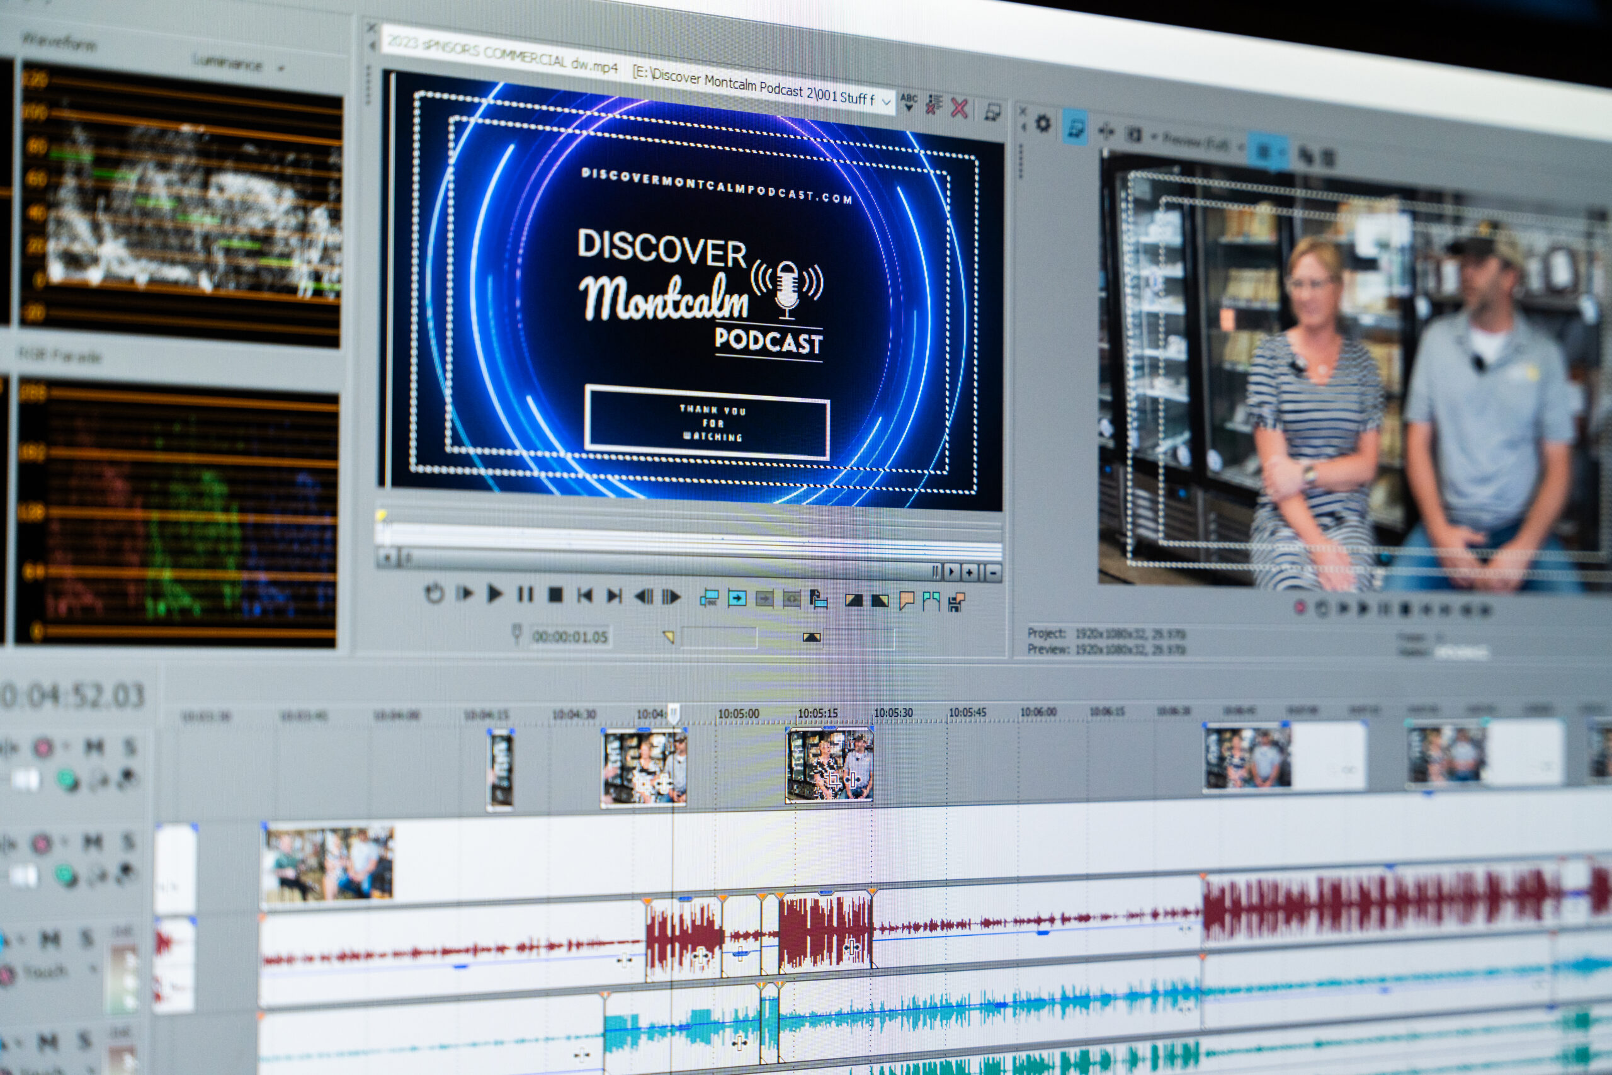The height and width of the screenshot is (1075, 1612).
Task: Click the trimmer zoom in plus button
Action: coord(970,572)
